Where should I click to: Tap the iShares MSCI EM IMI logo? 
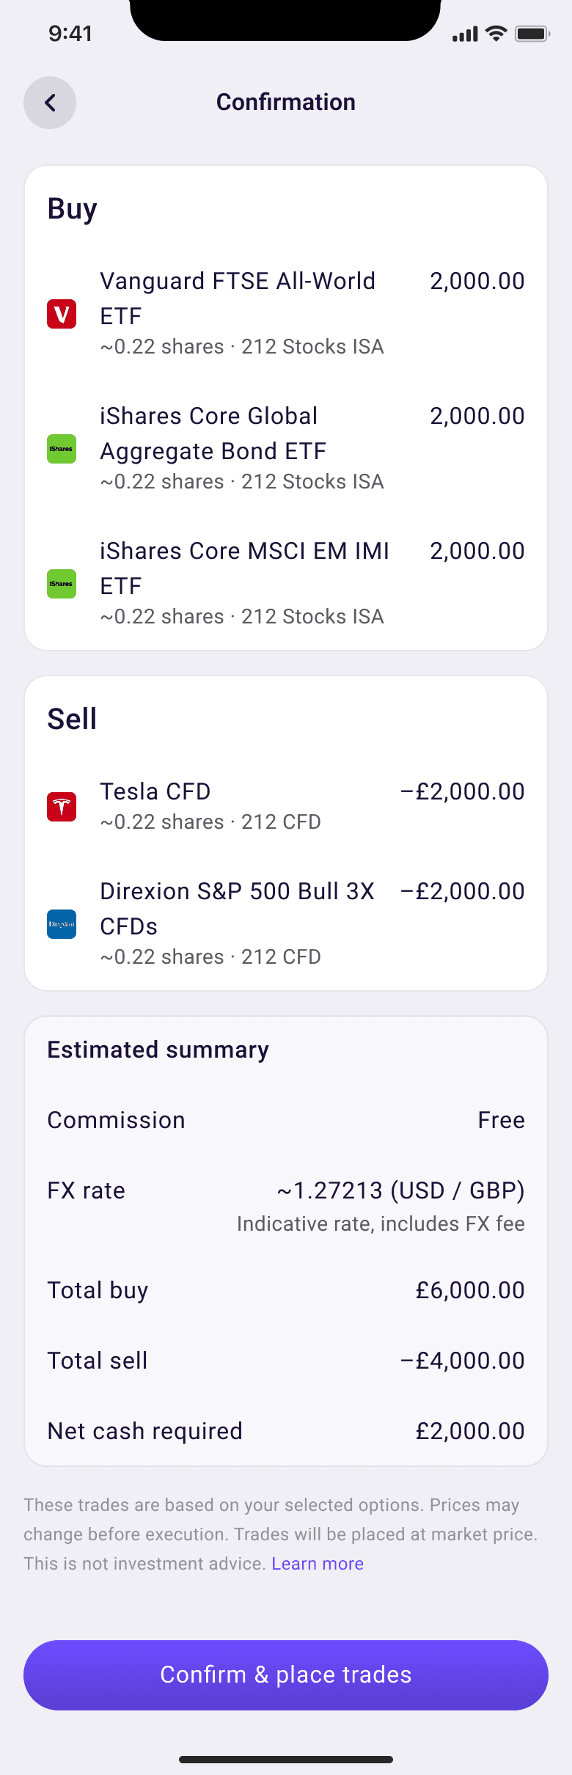[62, 584]
